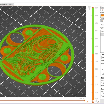The image size is (104, 104).
Task: Click the end arrow of horizontal moves slider
Action: tap(84, 100)
